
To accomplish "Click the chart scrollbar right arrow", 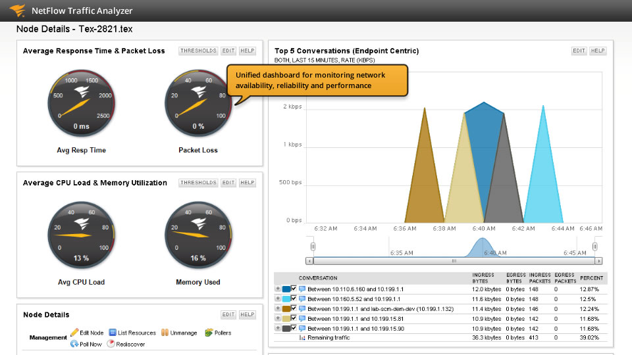I will tap(599, 261).
